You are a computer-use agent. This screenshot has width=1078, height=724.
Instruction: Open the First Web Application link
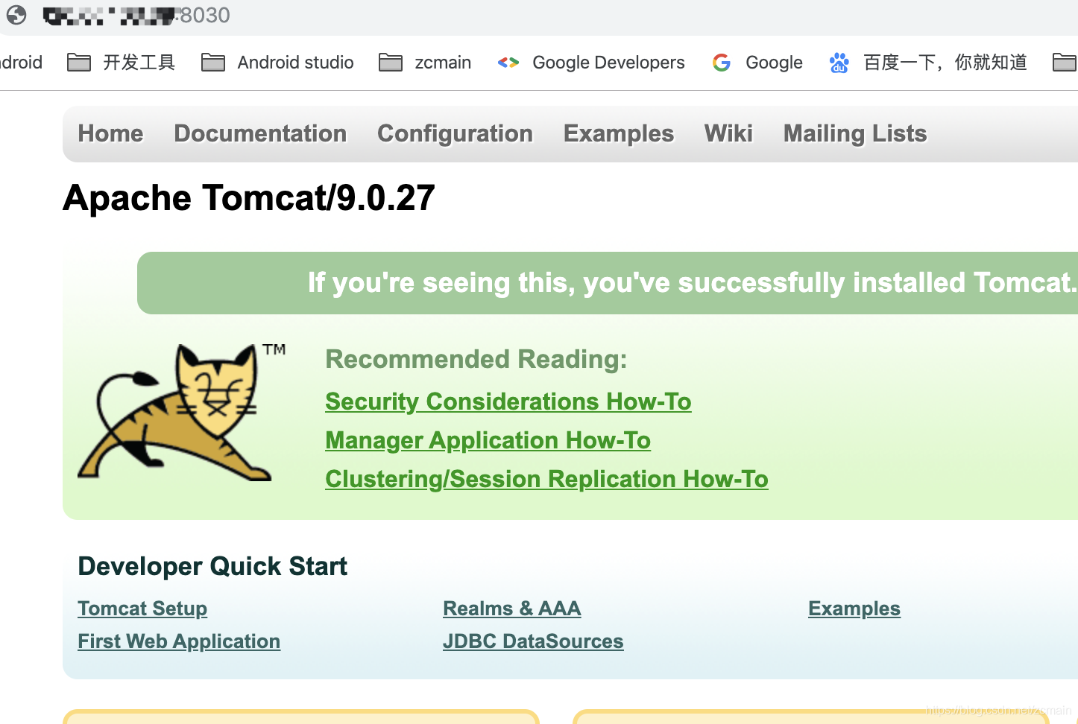tap(179, 641)
